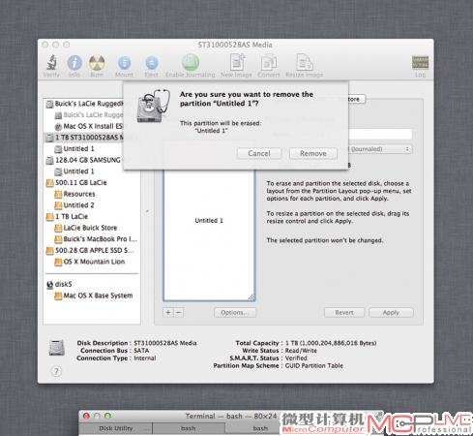The image size is (473, 436).
Task: Open the Format (Journaled) dropdown
Action: point(380,149)
